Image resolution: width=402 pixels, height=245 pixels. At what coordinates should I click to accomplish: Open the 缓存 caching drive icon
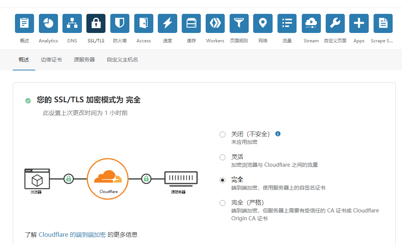191,23
